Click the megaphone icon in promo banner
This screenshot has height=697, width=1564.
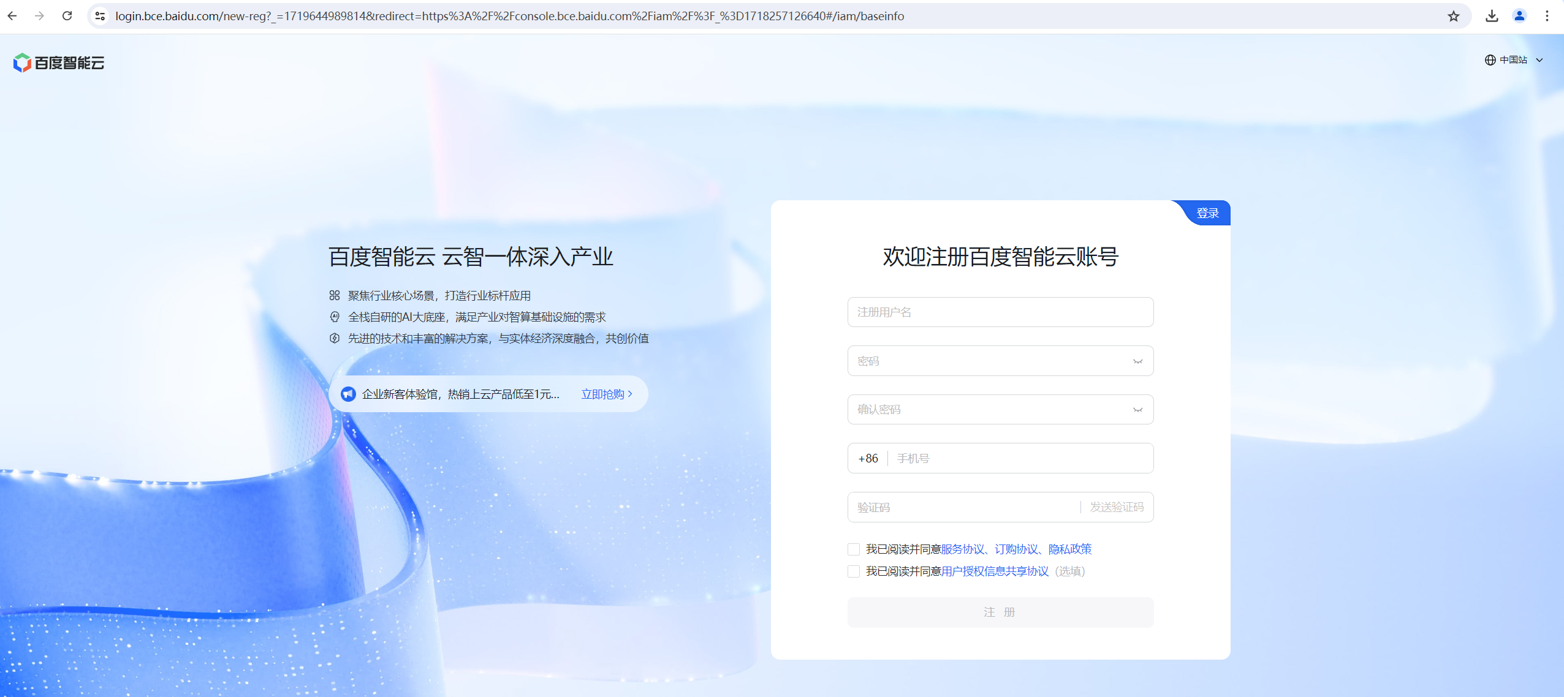click(348, 394)
